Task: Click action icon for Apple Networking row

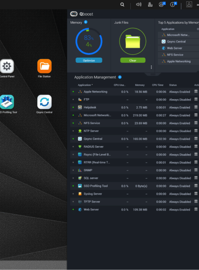Action: tap(196, 91)
